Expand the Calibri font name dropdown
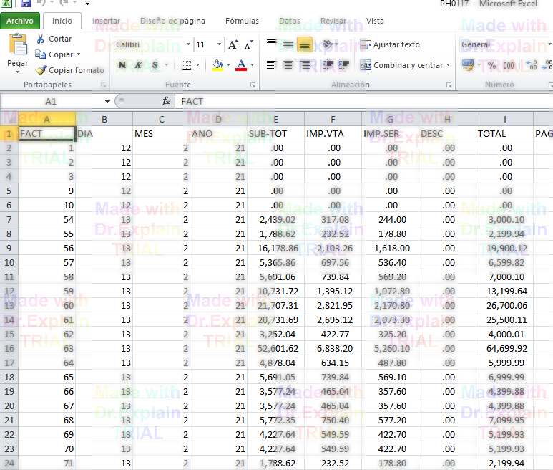553x470 pixels. click(188, 44)
